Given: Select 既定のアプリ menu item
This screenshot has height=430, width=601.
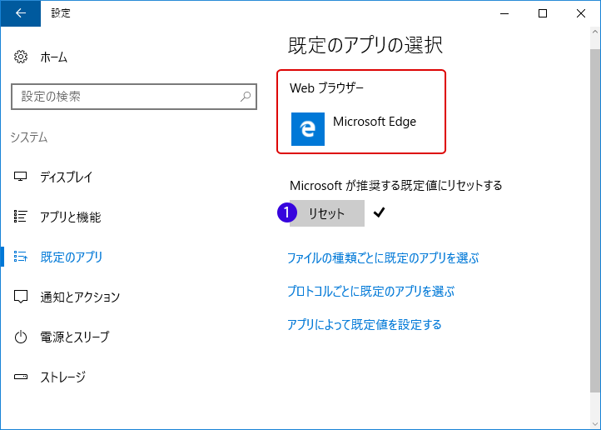Looking at the screenshot, I should (x=72, y=257).
